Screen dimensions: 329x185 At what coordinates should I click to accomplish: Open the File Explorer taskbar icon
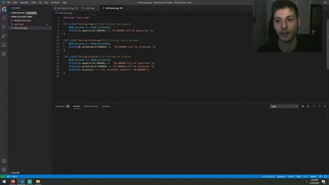point(38,181)
